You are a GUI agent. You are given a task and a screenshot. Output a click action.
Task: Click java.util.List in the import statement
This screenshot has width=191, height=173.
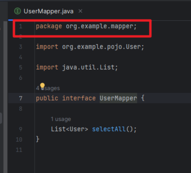89,67
